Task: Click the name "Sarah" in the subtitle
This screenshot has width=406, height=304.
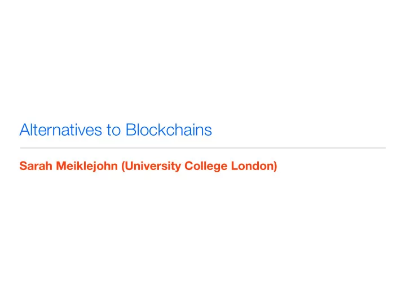Action: (x=36, y=166)
